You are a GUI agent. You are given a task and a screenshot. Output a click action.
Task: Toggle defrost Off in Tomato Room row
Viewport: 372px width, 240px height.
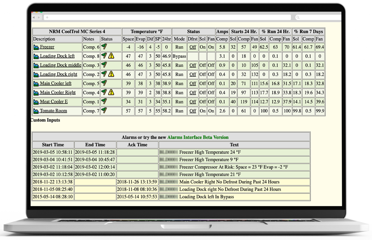point(193,111)
